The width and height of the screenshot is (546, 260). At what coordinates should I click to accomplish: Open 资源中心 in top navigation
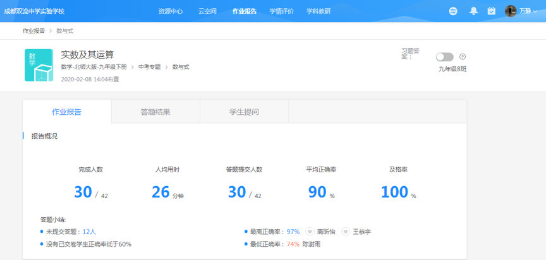click(x=170, y=11)
